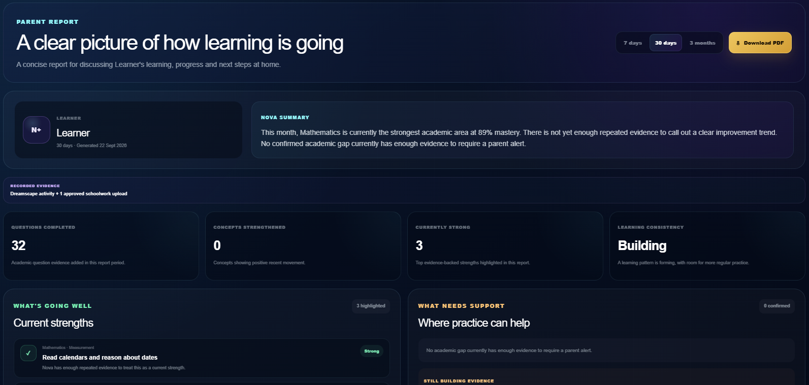Open the Learning Consistency card showing Building
The height and width of the screenshot is (385, 809).
click(x=707, y=246)
